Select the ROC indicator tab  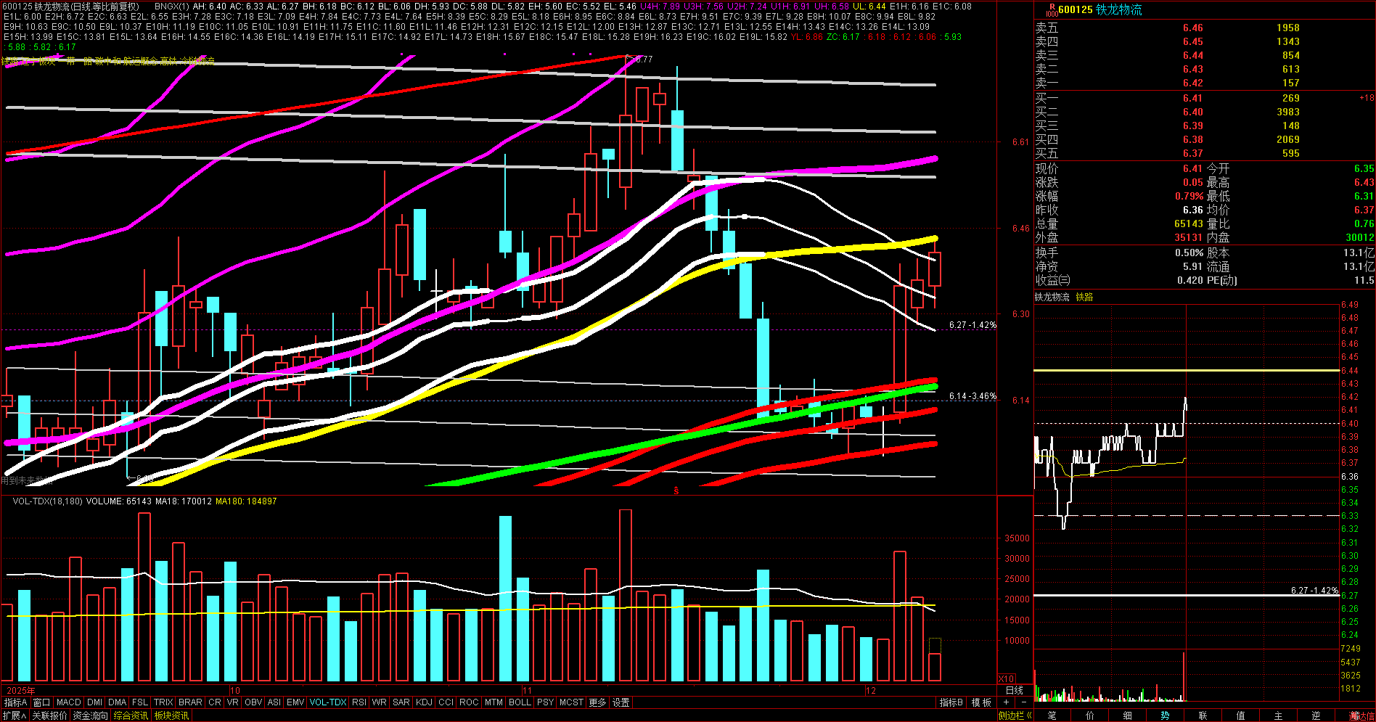pyautogui.click(x=470, y=702)
